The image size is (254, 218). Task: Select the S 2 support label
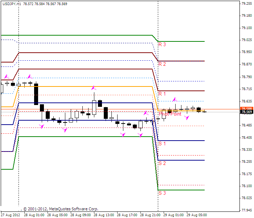click(x=162, y=163)
